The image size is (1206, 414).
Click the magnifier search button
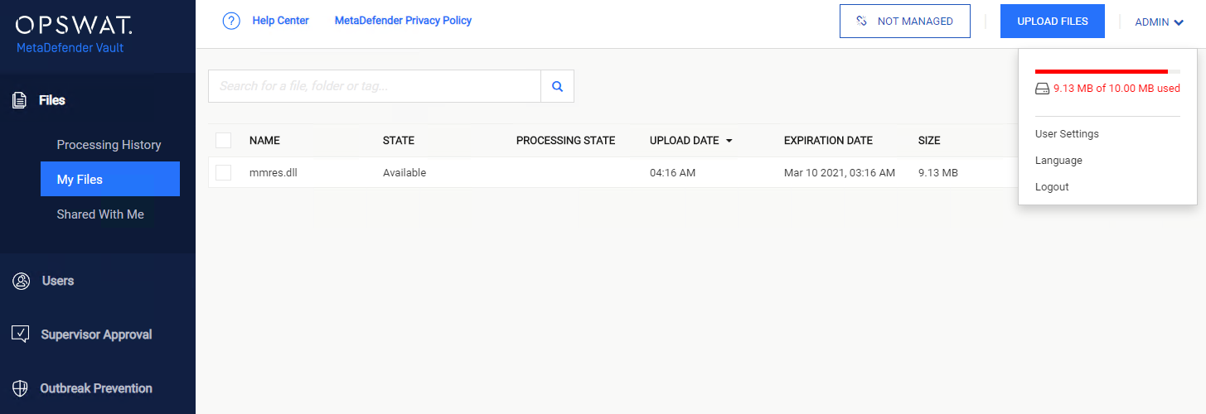tap(557, 86)
